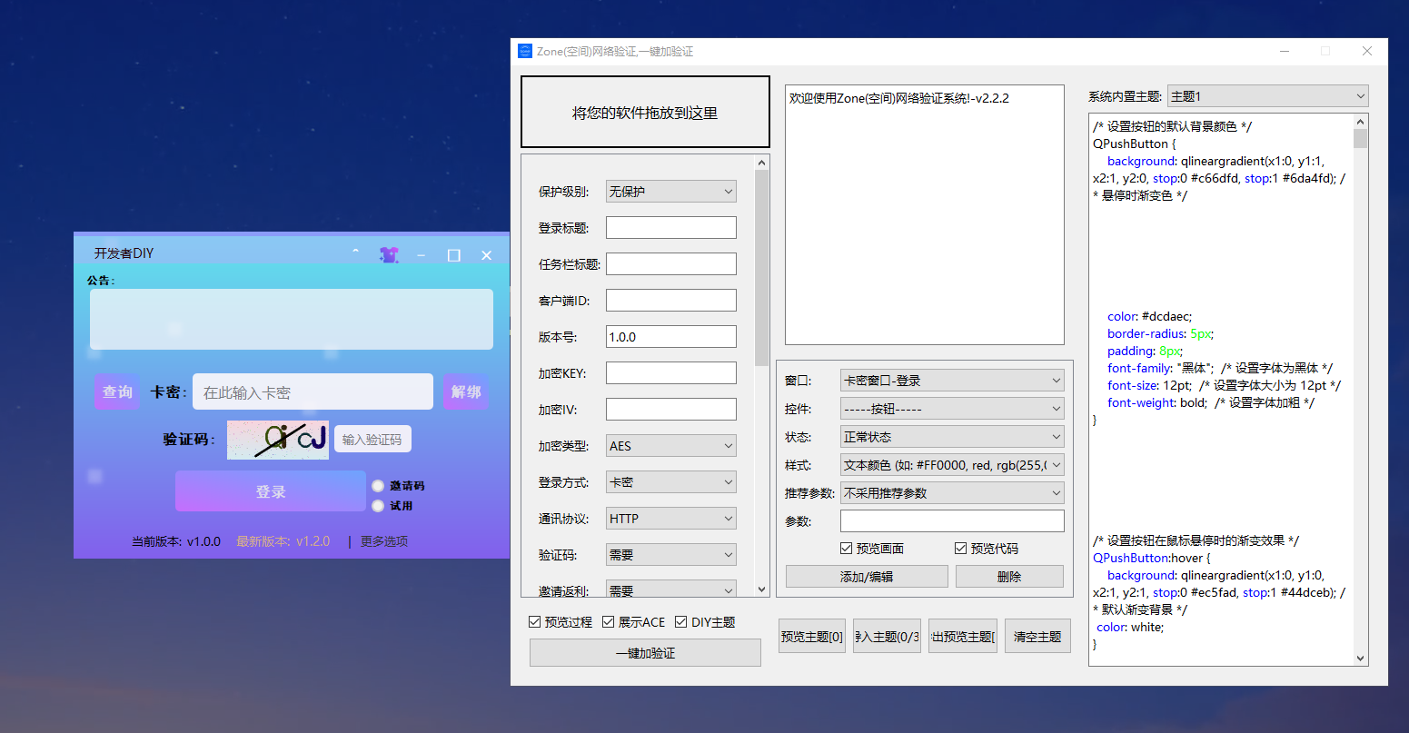Click the color: #dcdaec code line
This screenshot has height=733, width=1409.
(x=1149, y=316)
